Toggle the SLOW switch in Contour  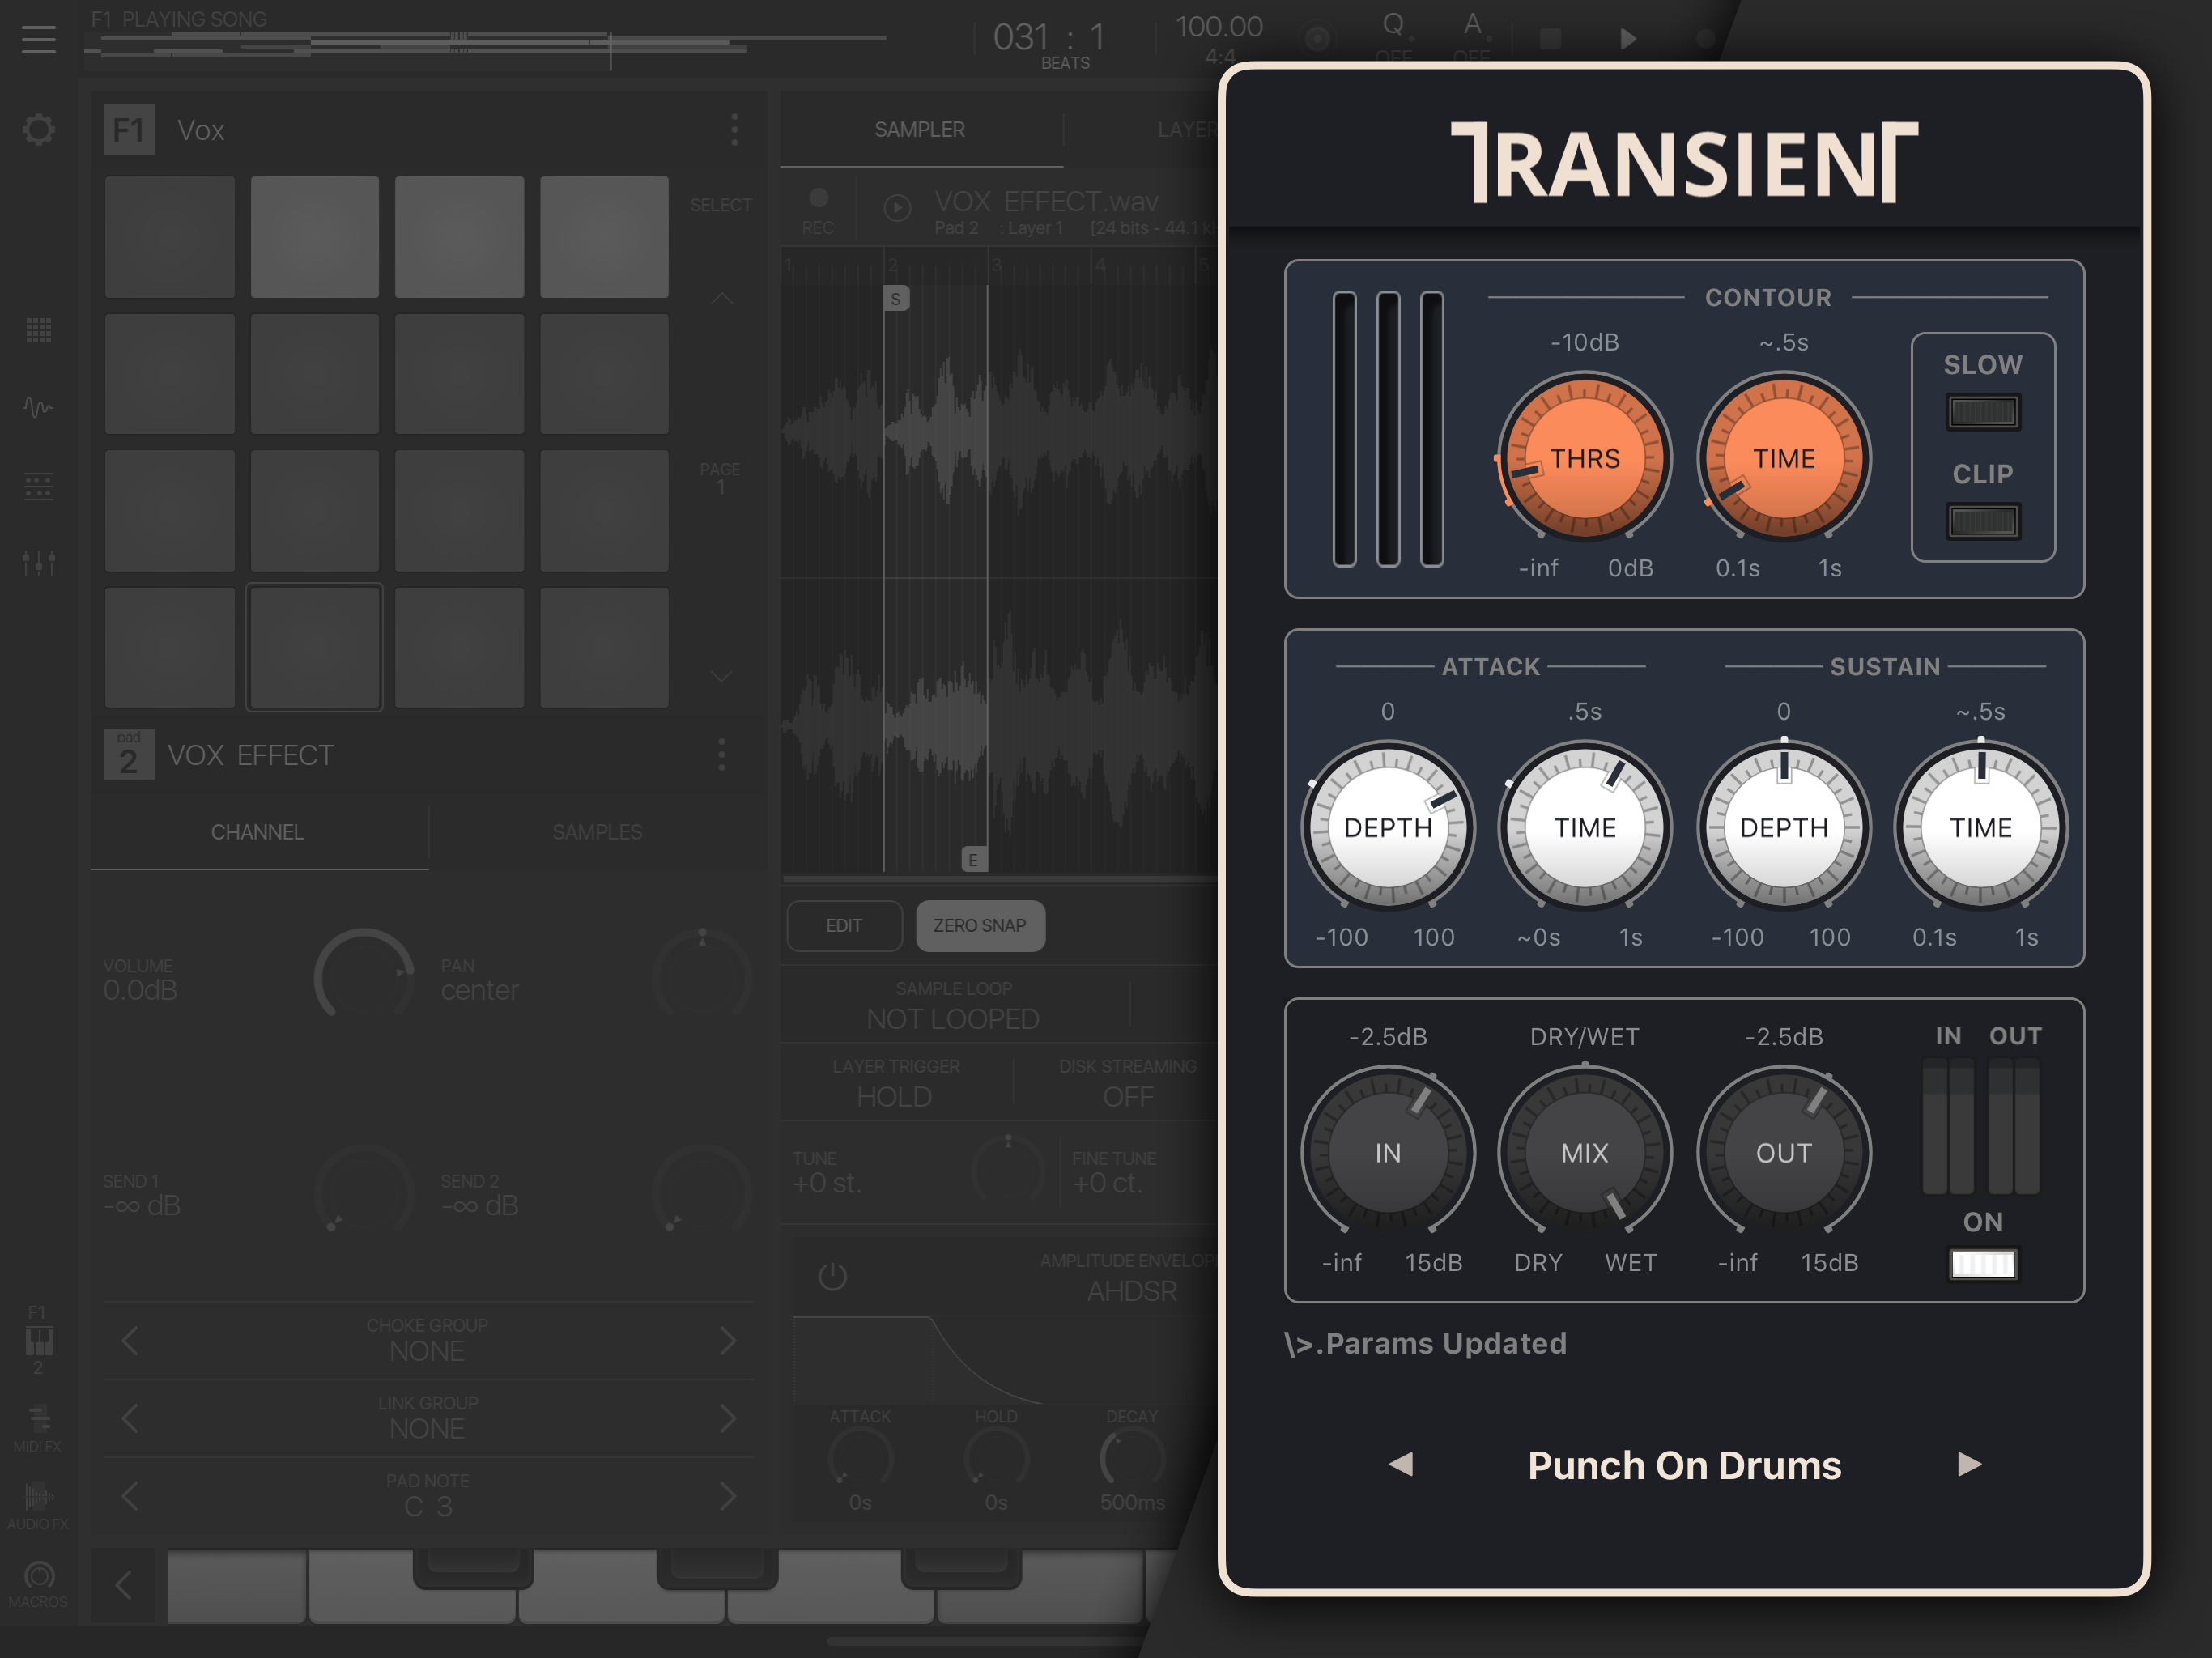pos(1982,412)
